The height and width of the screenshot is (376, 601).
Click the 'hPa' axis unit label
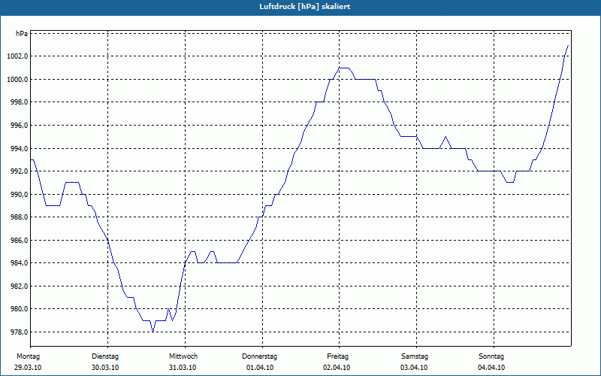coord(22,33)
